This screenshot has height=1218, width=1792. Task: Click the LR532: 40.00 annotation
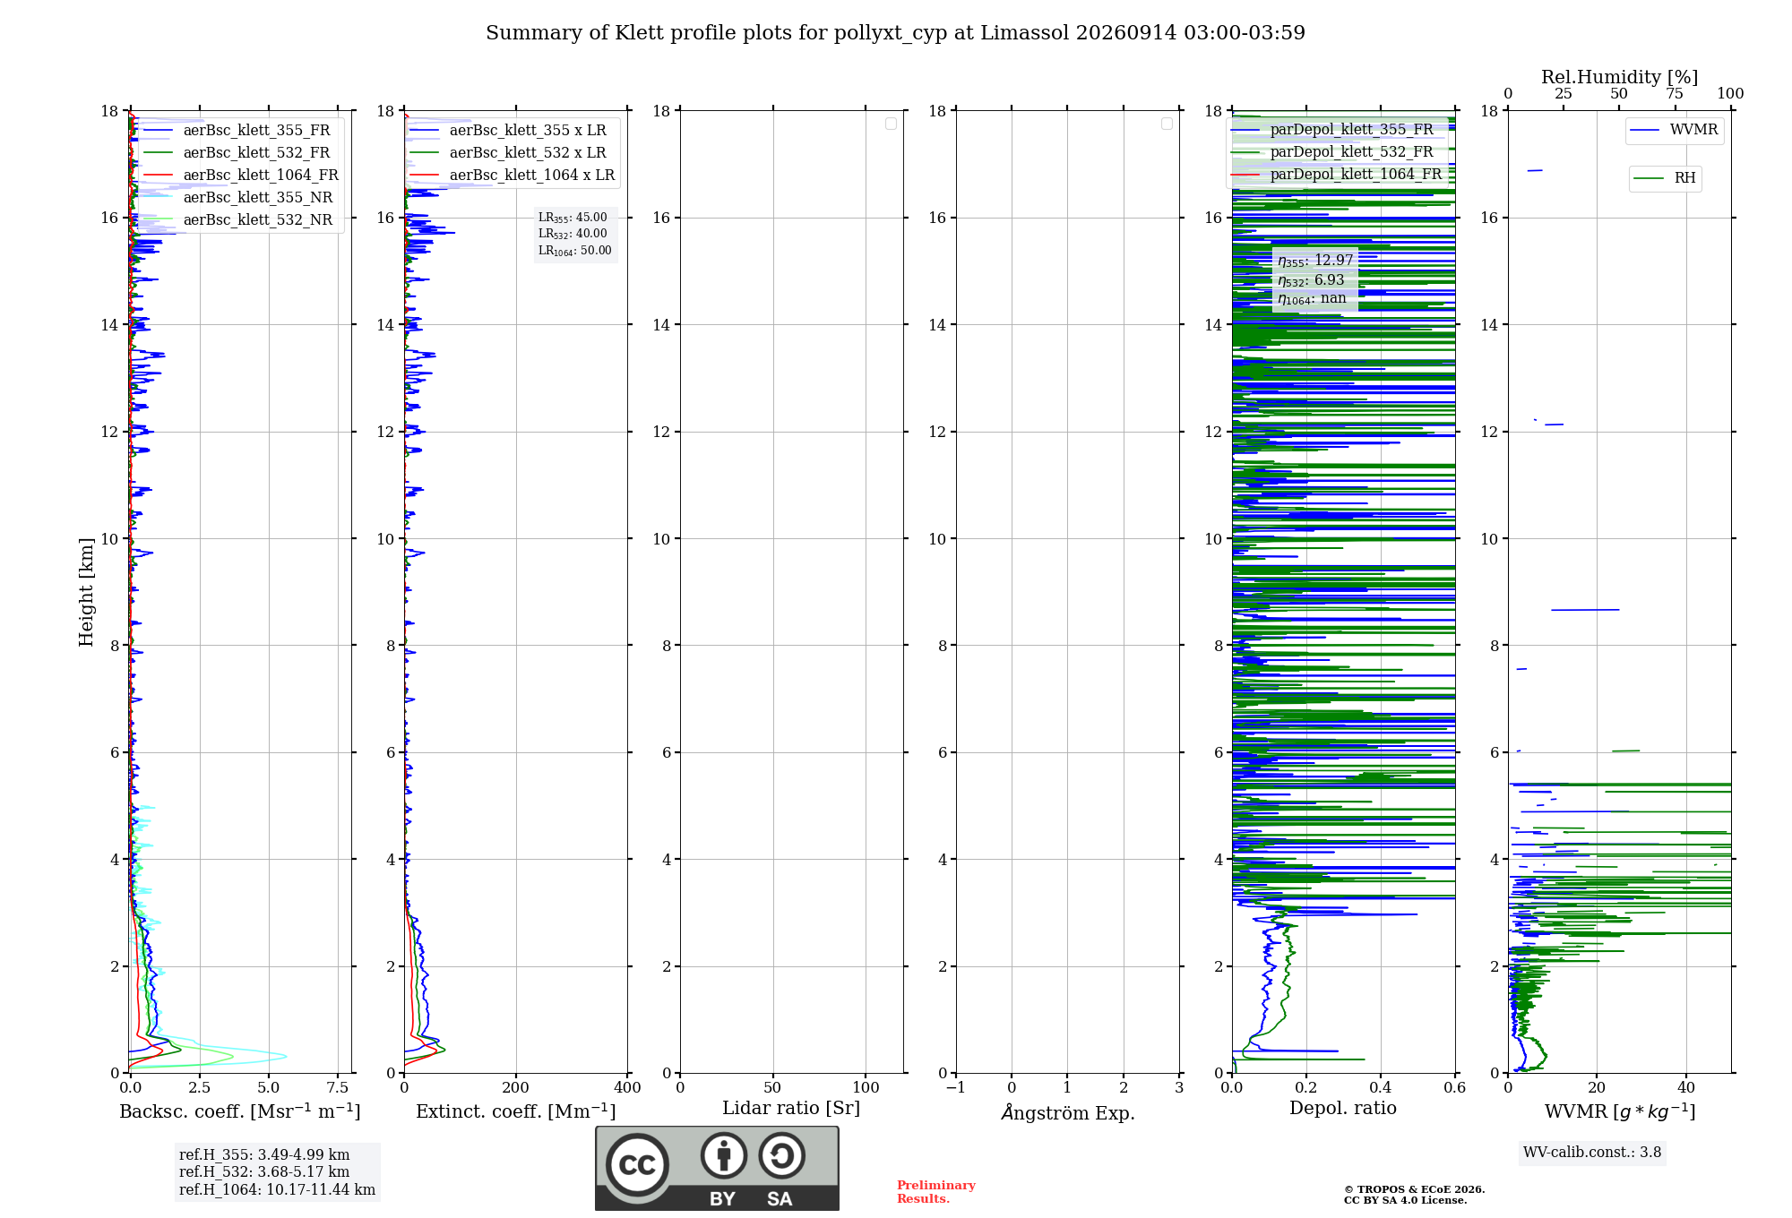(573, 234)
